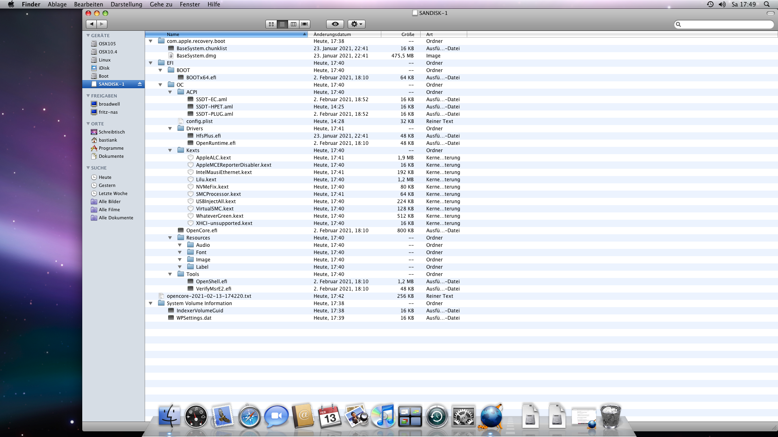Go back with the back arrow button
778x437 pixels.
coord(92,24)
